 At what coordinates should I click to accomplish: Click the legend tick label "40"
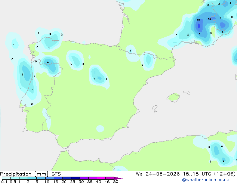[98, 182]
